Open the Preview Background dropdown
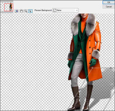The image size is (115, 111). point(65,10)
